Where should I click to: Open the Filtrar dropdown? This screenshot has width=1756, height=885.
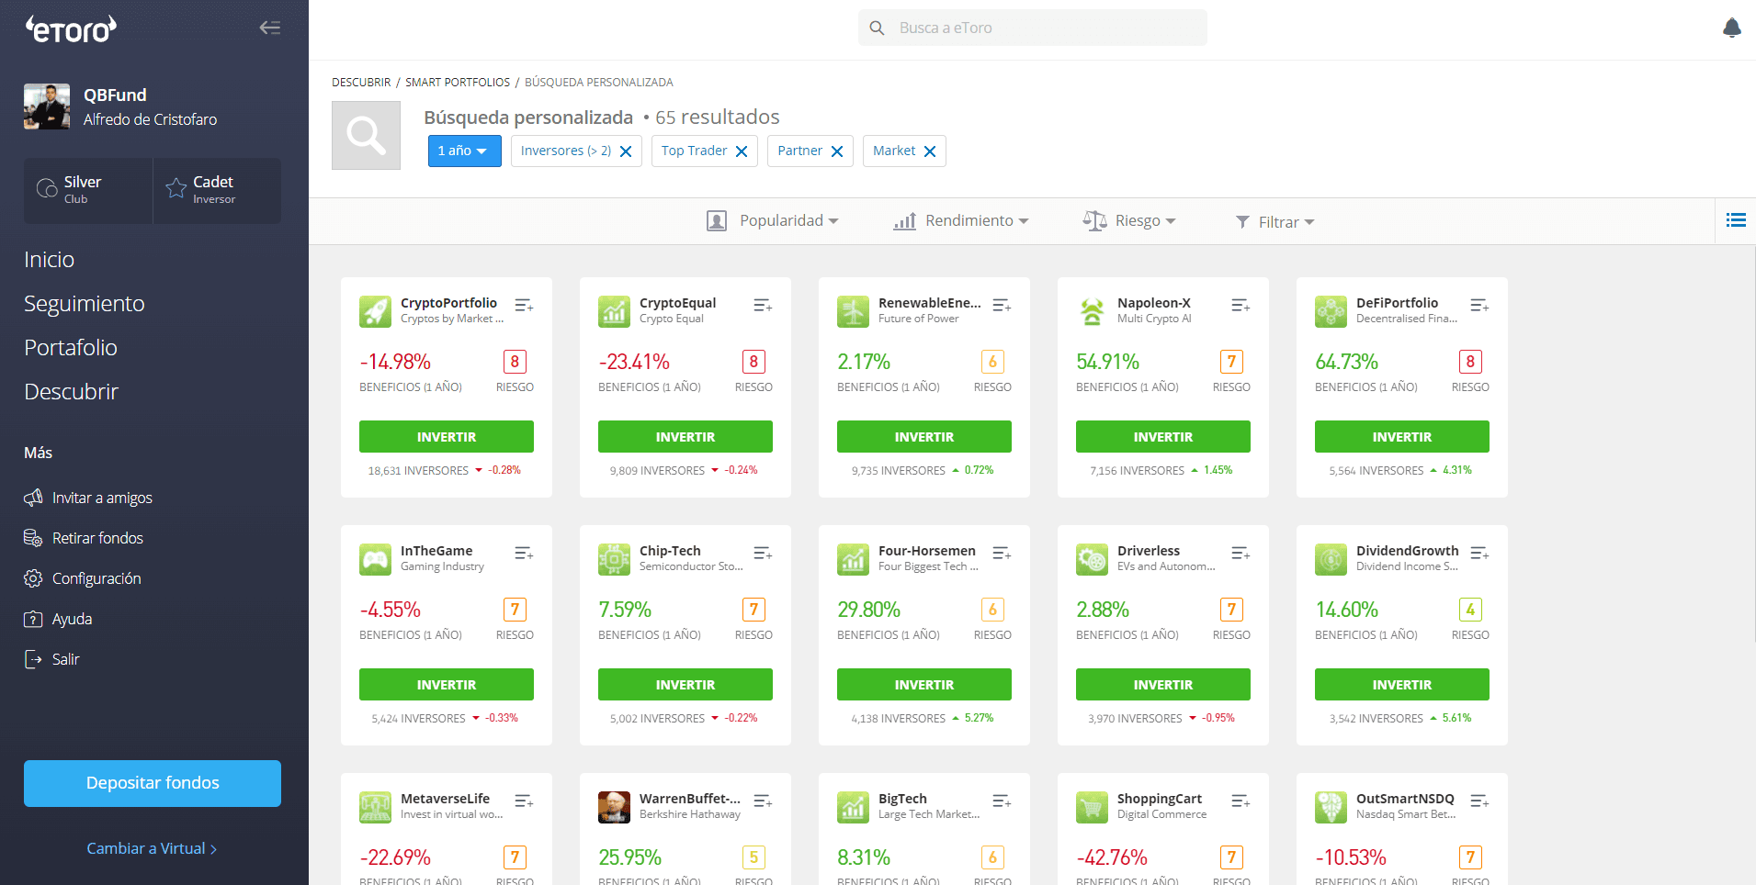(1275, 222)
